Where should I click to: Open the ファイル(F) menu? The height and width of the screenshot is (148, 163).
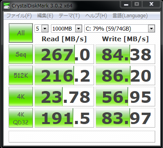(19, 16)
